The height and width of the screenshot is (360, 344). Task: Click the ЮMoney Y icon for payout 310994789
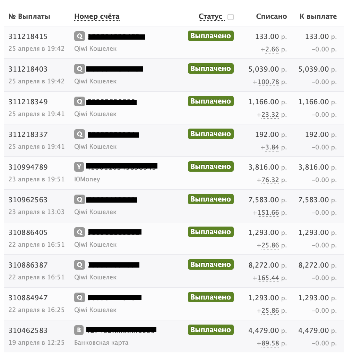click(79, 167)
